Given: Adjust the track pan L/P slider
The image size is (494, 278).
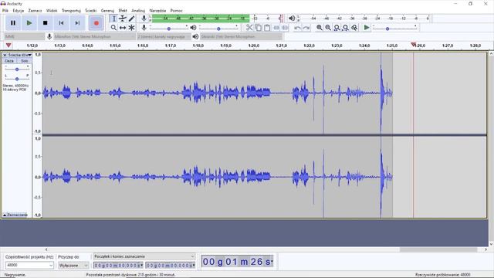Looking at the screenshot, I should coord(17,79).
